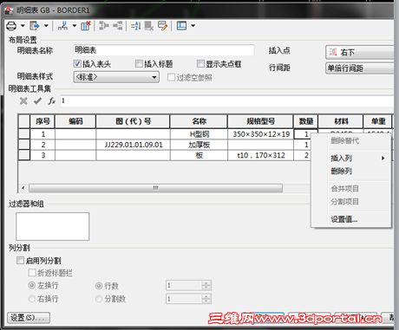
Task: Click the 加厚板 name cell
Action: click(199, 145)
